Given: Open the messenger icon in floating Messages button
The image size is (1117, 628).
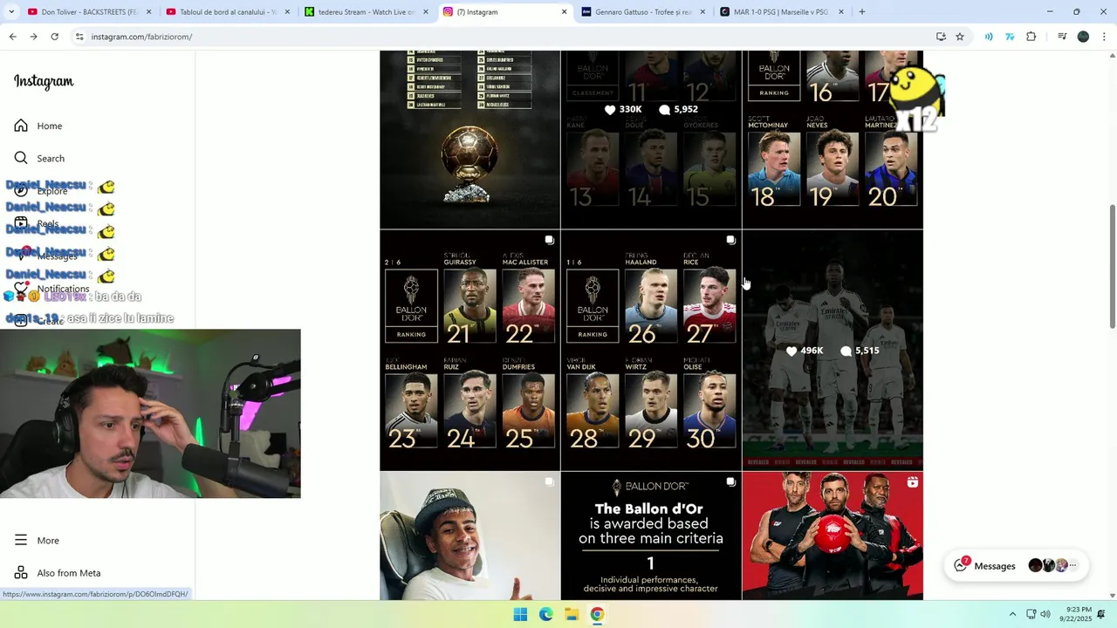Looking at the screenshot, I should (x=961, y=565).
